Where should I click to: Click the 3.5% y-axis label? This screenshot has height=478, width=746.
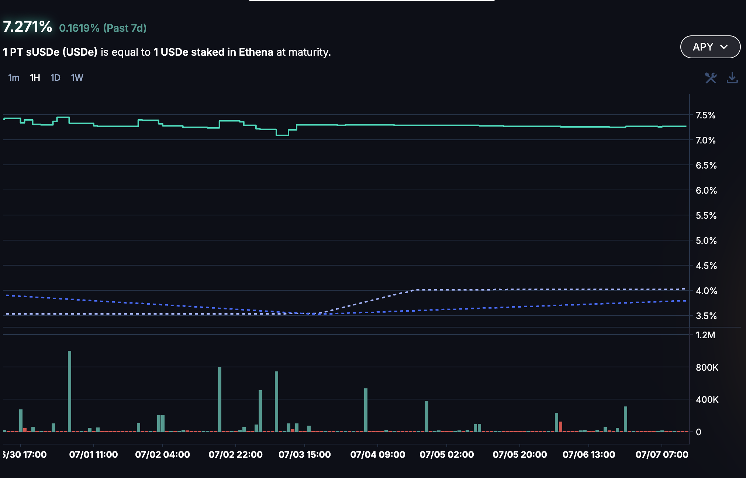[x=706, y=316]
